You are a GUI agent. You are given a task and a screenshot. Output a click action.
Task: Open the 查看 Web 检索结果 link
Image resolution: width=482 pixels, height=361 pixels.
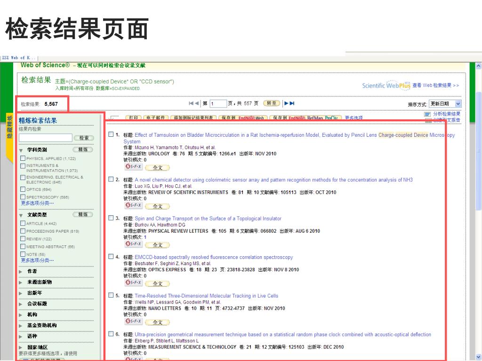[x=436, y=86]
